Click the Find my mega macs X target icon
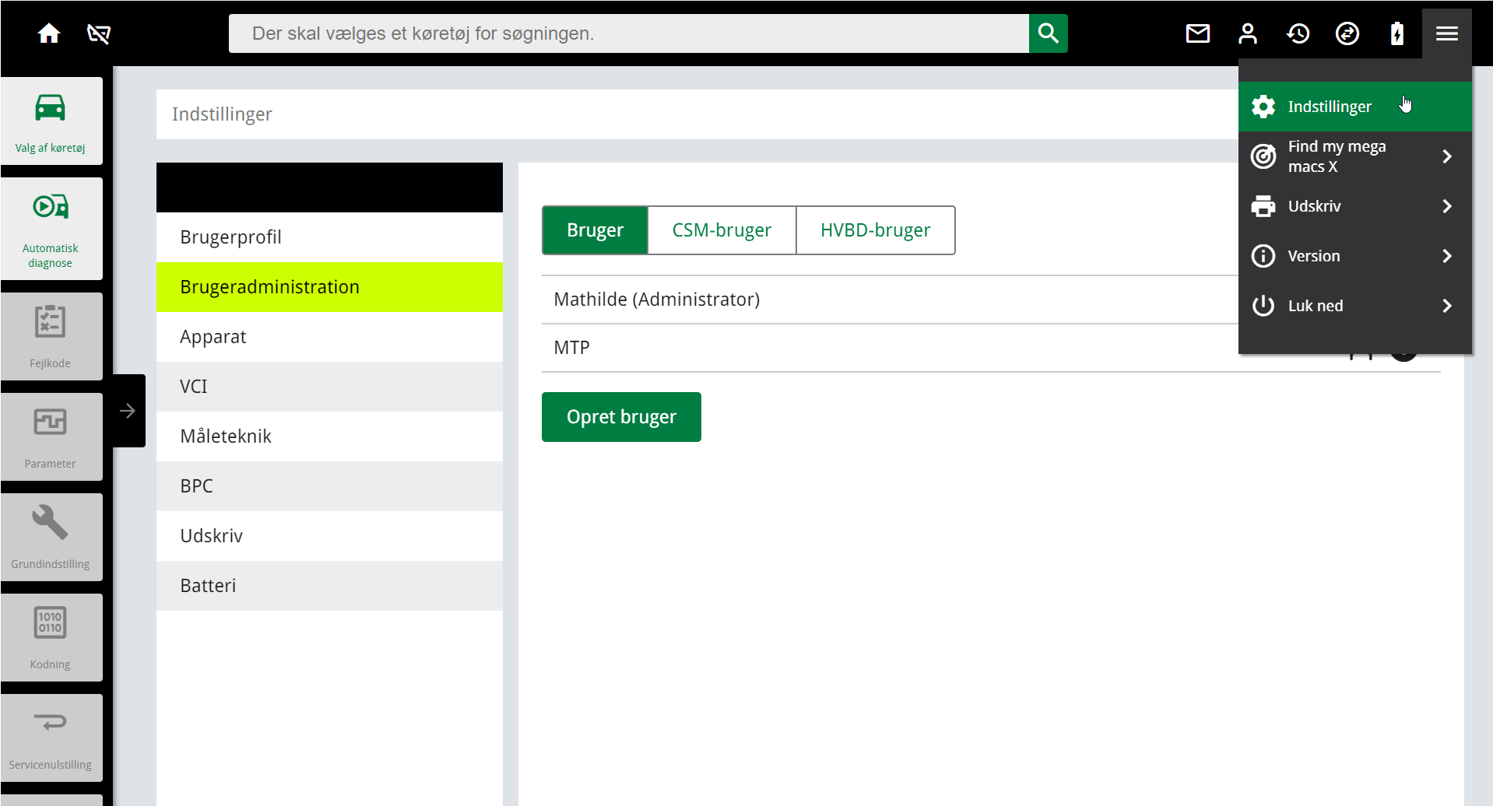Image resolution: width=1493 pixels, height=806 pixels. 1263,156
